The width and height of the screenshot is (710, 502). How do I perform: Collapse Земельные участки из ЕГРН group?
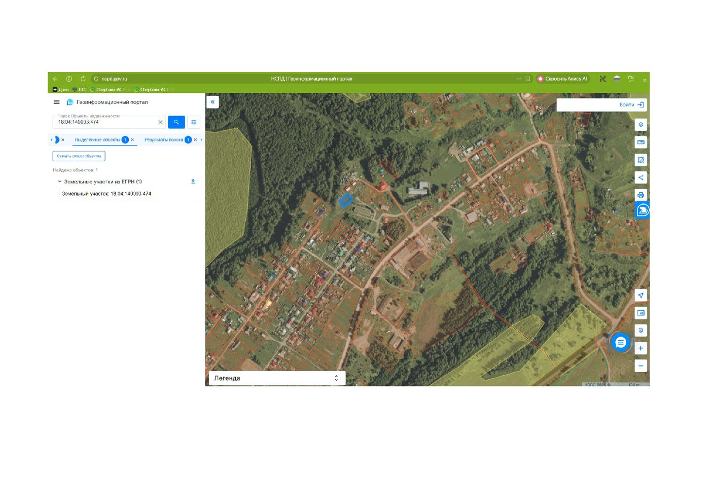[59, 182]
